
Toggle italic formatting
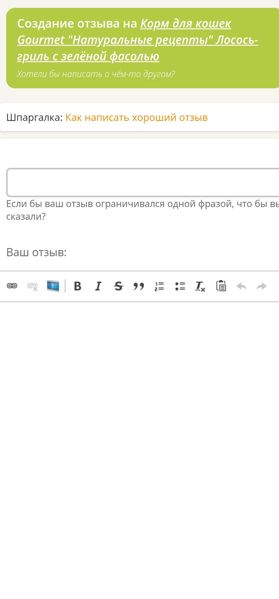pos(98,286)
